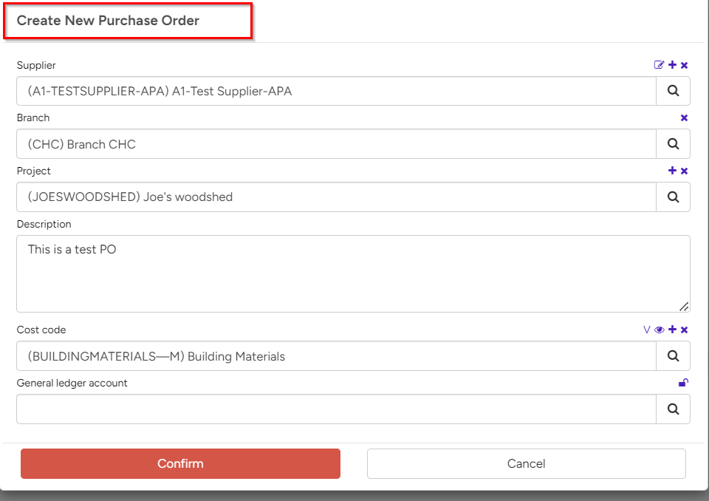This screenshot has width=709, height=501.
Task: Clear the Branch selection with the x icon
Action: click(684, 117)
